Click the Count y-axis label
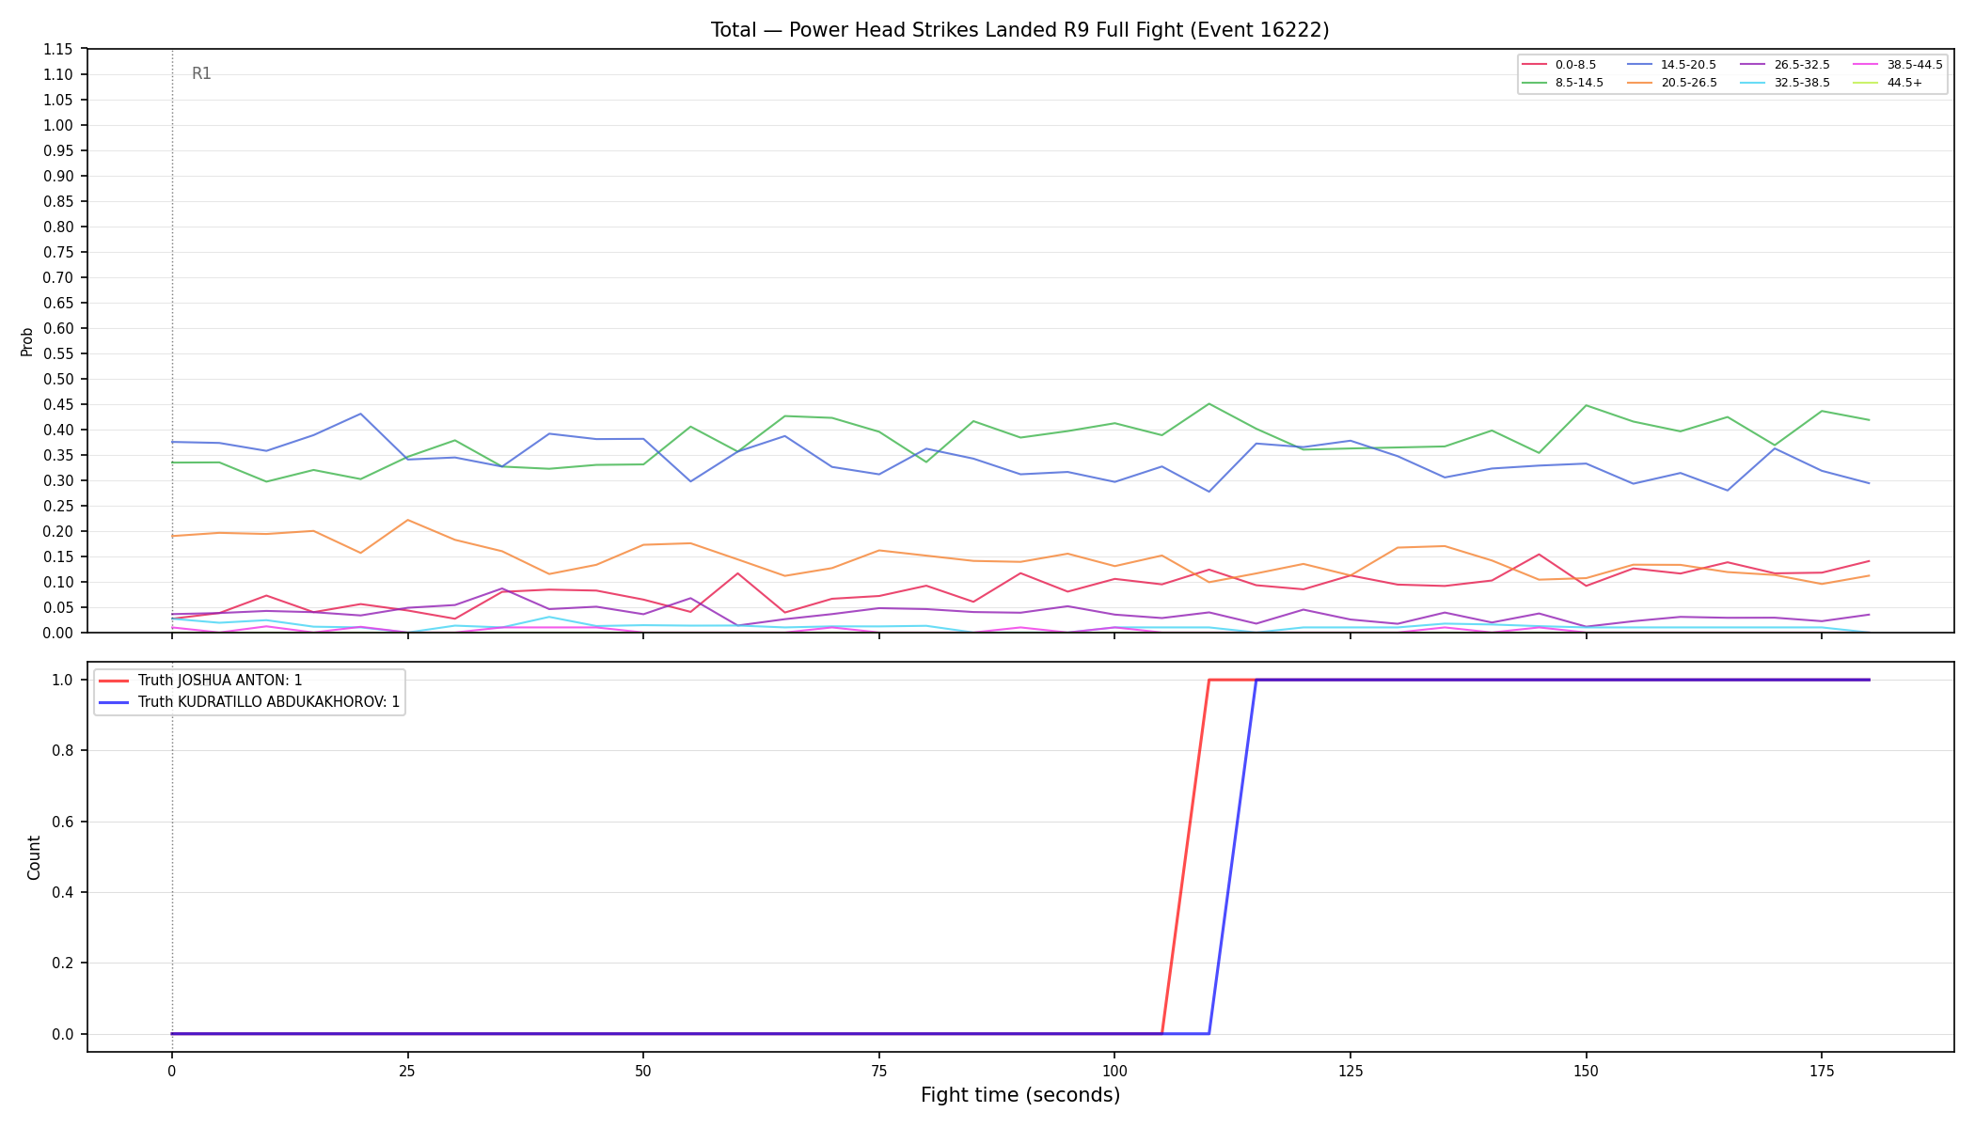 click(34, 857)
